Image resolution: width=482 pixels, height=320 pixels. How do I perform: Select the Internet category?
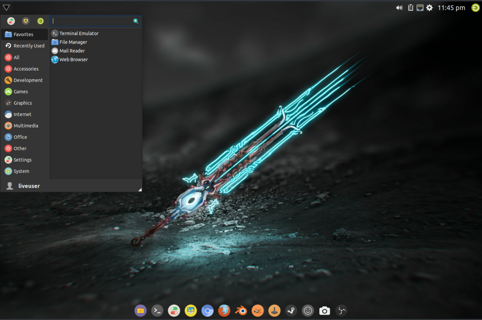point(25,114)
